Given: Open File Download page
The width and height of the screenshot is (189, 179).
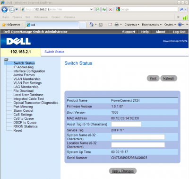Looking at the screenshot, I should point(24,91).
